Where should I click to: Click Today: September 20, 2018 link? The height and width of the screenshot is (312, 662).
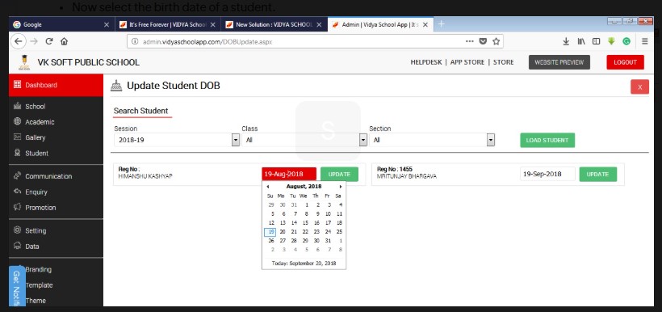pos(304,263)
